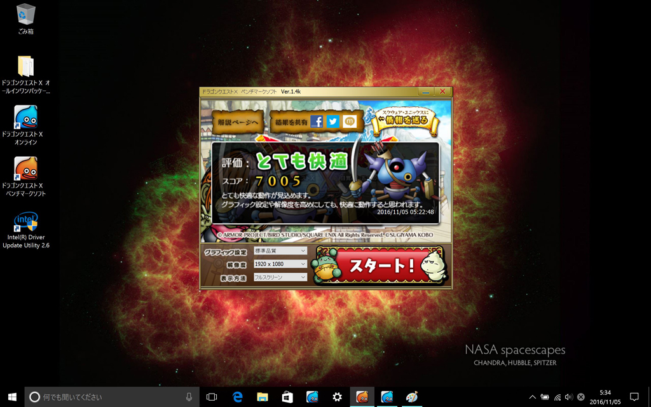Viewport: 651px width, 407px height.
Task: Click the SQUARE ENIX copyright line
Action: [x=325, y=235]
